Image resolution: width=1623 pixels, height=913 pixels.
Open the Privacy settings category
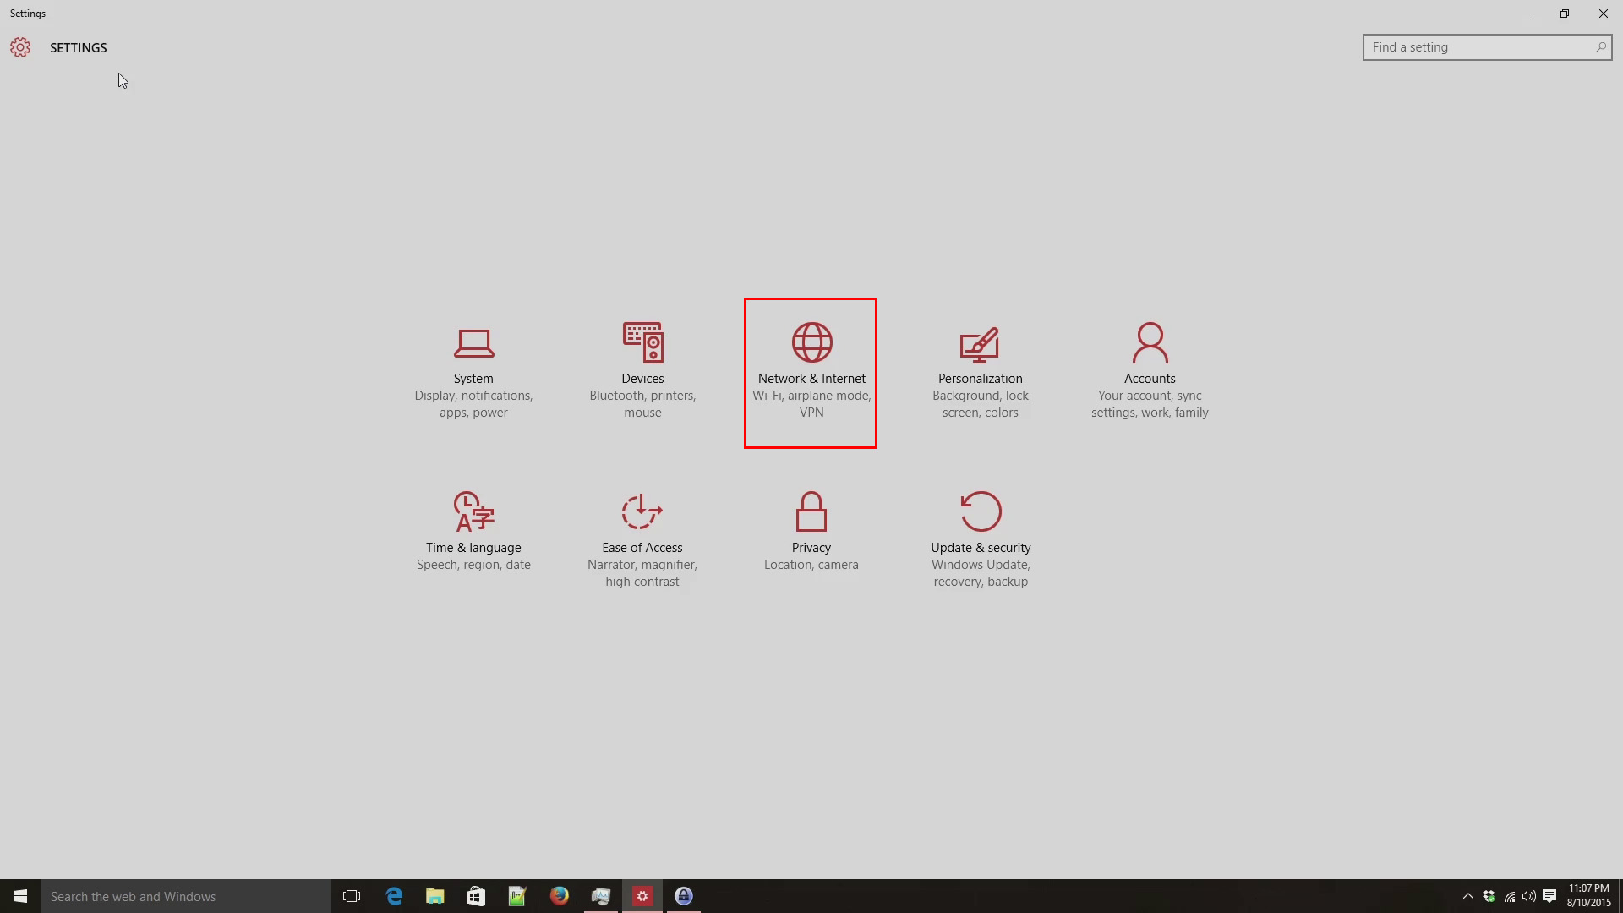coord(811,533)
